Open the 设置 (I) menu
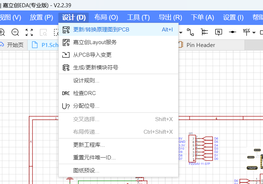This screenshot has width=263, height=184. coord(233,17)
